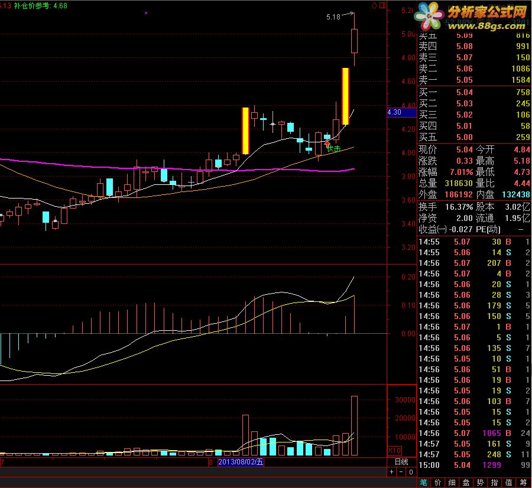532x488 pixels.
Task: Click the 买一 bid row at 5.04
Action: pyautogui.click(x=474, y=92)
